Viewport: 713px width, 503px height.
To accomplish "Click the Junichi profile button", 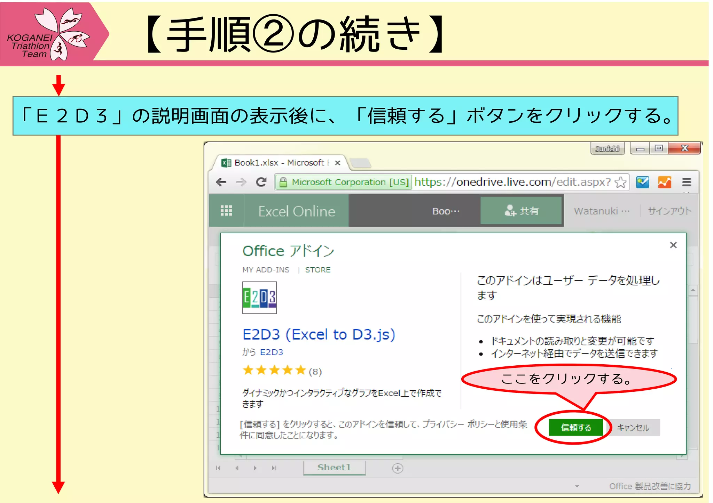I will pos(608,149).
